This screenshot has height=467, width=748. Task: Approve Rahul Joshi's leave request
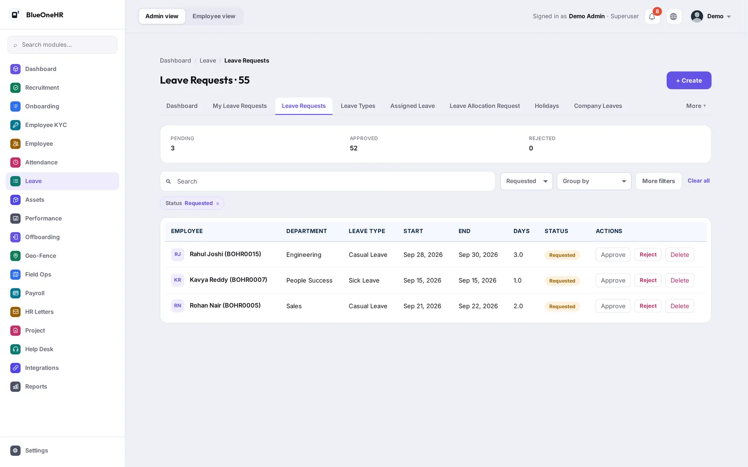click(x=613, y=255)
